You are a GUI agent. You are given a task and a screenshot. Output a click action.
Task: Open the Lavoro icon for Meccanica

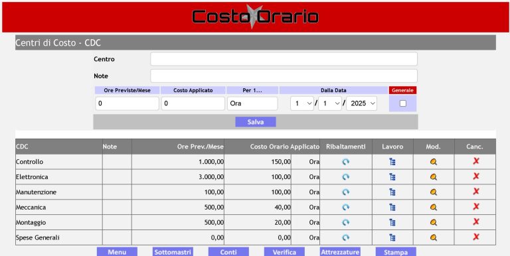pos(392,207)
